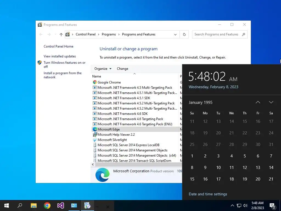Open taskbar search magnifier
The height and width of the screenshot is (211, 281).
20,206
